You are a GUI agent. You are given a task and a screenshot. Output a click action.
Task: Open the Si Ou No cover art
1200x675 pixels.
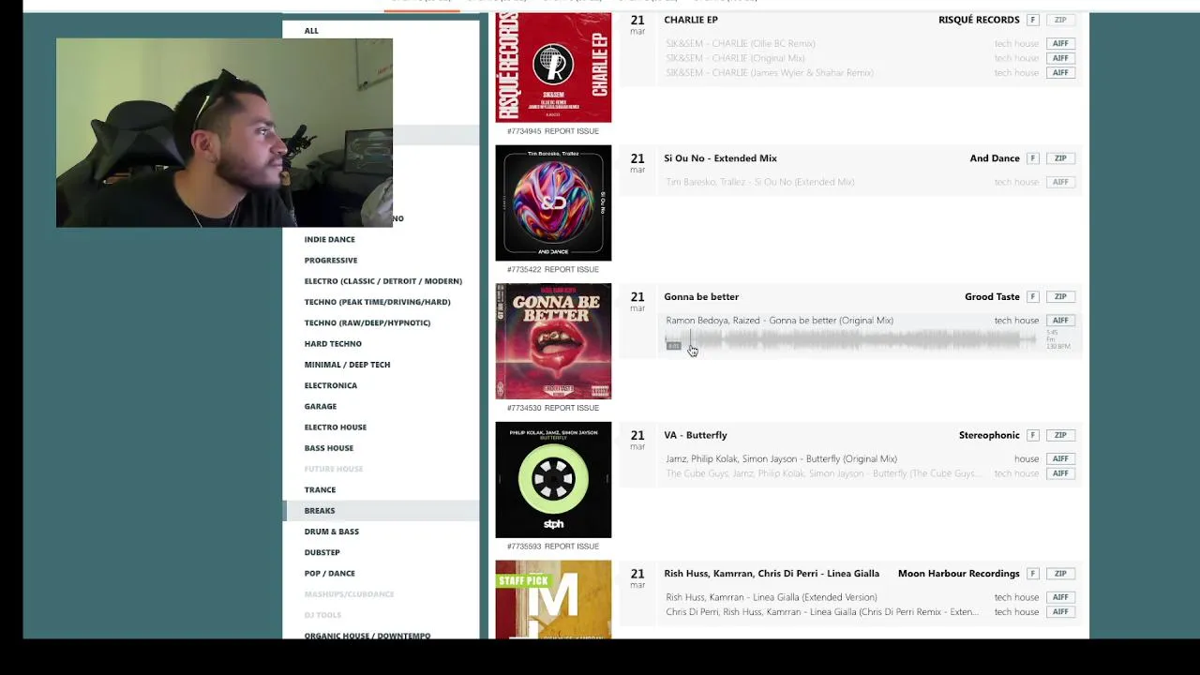pyautogui.click(x=553, y=202)
